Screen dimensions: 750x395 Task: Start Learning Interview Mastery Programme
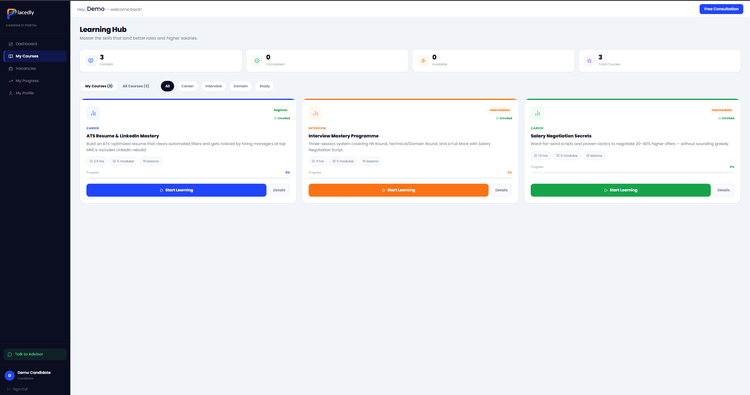pos(399,190)
